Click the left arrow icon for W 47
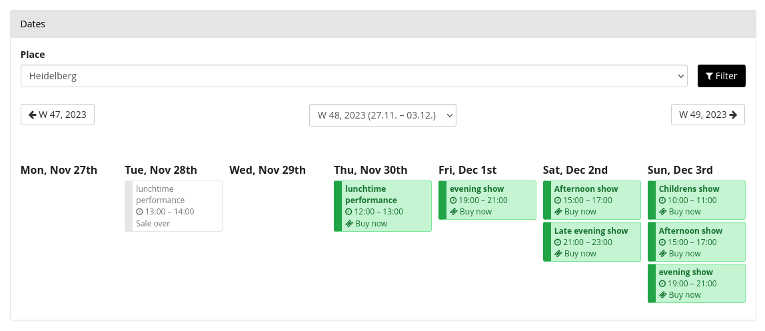765x331 pixels. point(32,115)
